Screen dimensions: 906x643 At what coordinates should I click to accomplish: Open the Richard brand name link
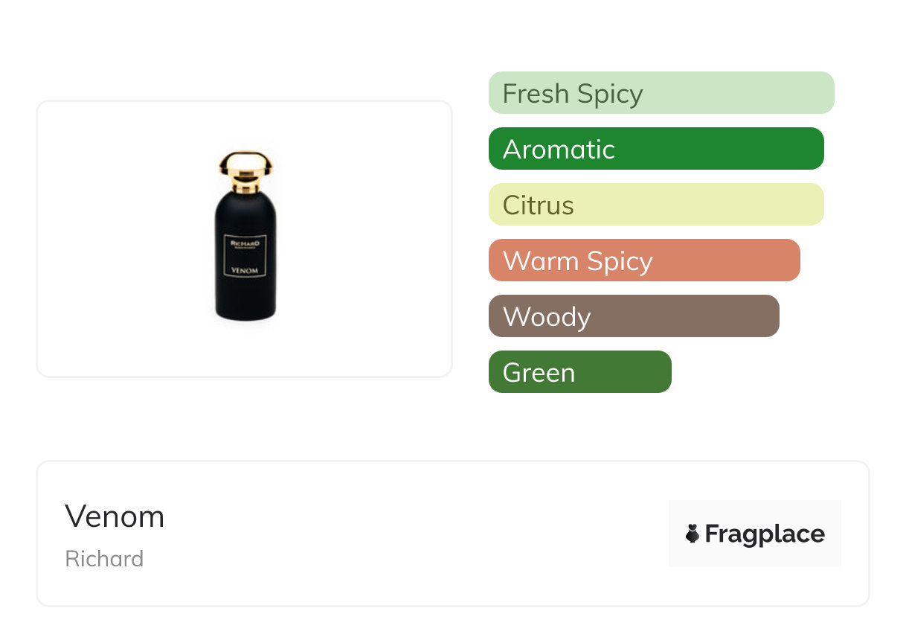(x=104, y=559)
